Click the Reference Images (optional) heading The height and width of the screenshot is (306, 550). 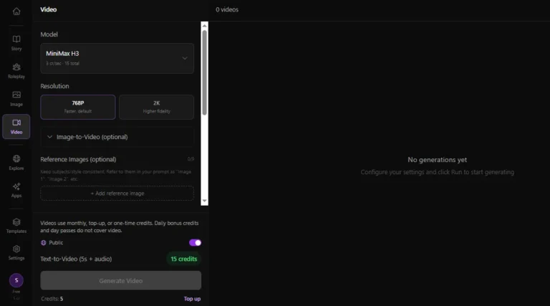click(78, 159)
